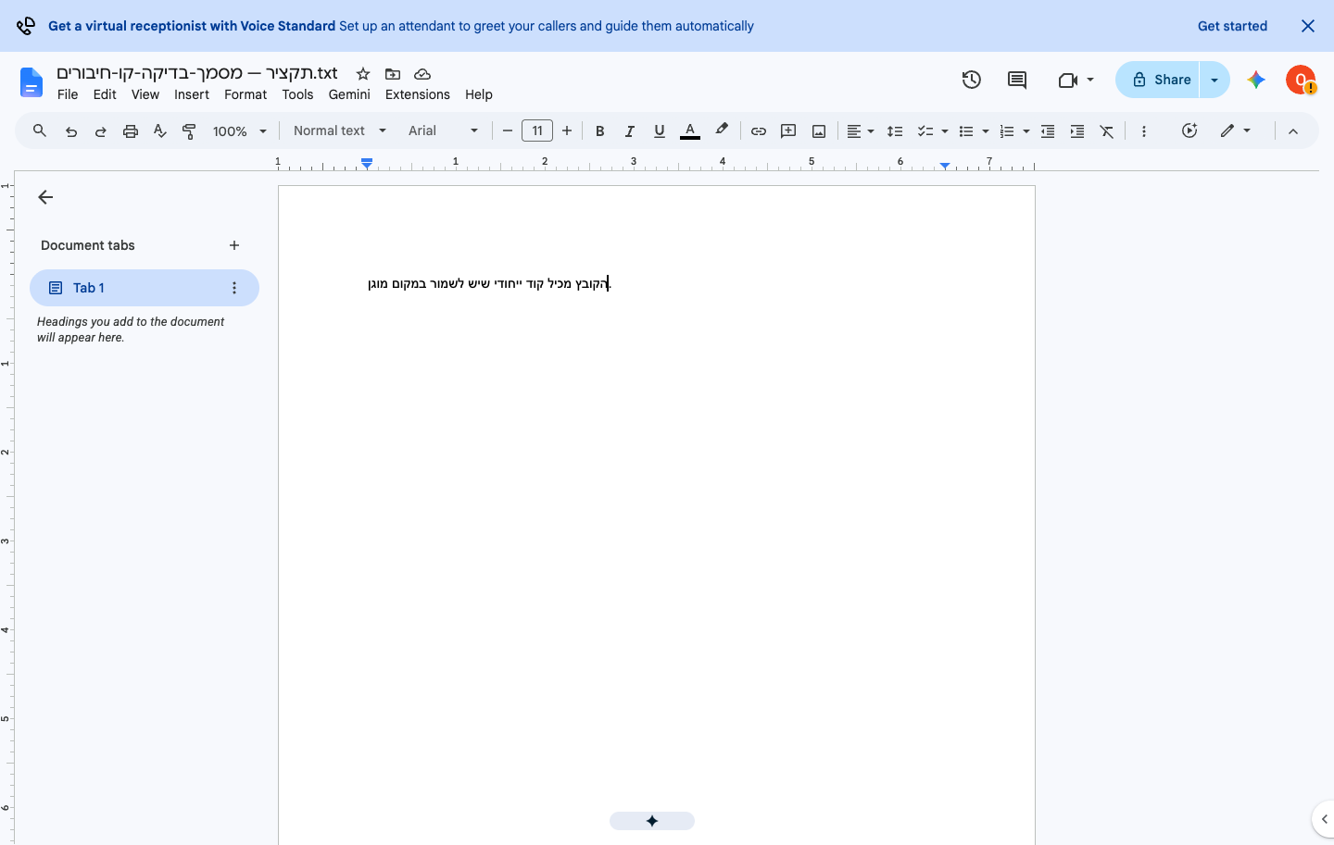Select Tab 1 in document tabs
This screenshot has width=1334, height=845.
click(145, 288)
